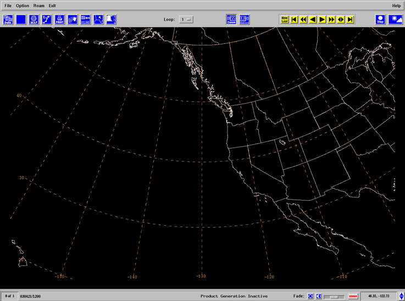Click the 0 of 1 frame counter
The image size is (405, 301).
pos(10,296)
